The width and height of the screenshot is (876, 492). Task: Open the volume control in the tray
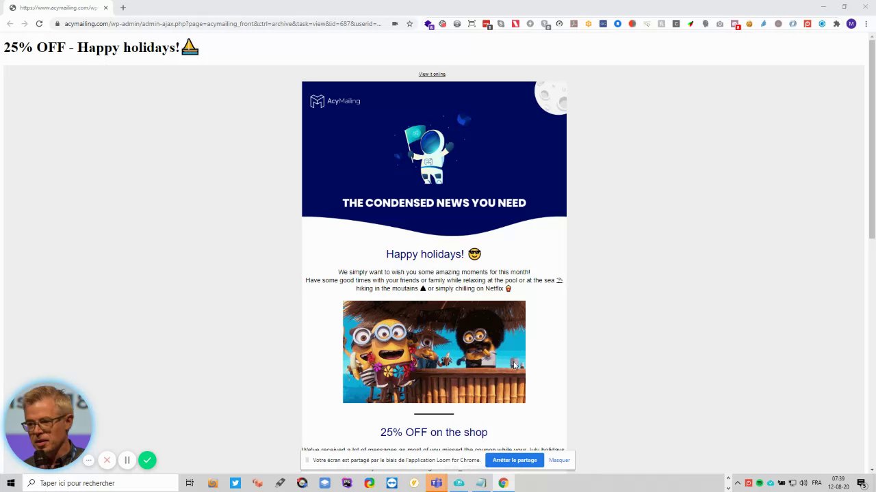pyautogui.click(x=803, y=483)
